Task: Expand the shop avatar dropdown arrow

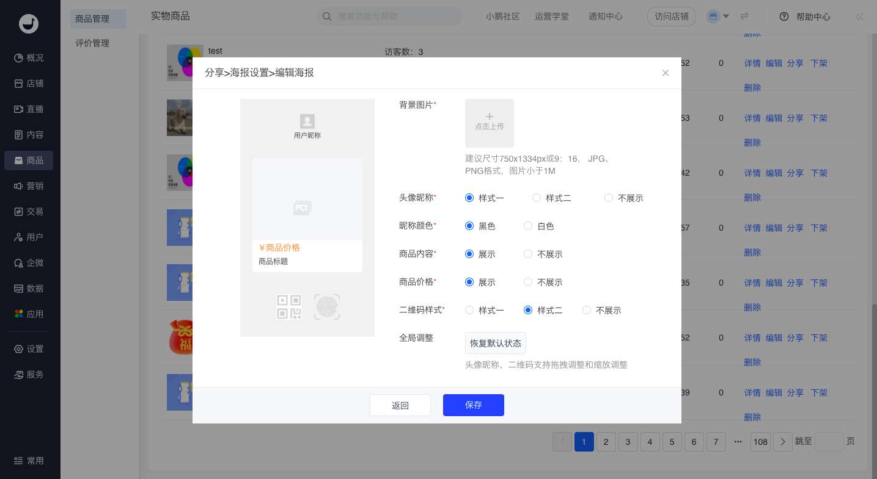Action: (726, 16)
